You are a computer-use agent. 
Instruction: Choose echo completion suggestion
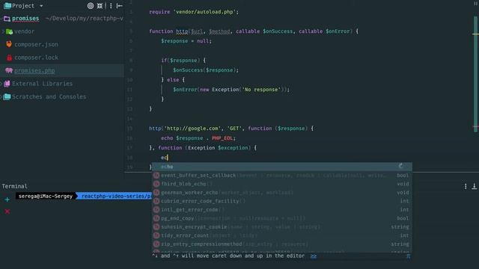282,167
